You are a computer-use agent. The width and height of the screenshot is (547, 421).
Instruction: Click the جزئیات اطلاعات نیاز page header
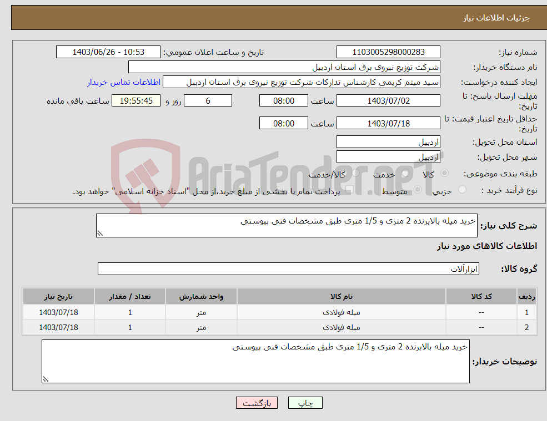coord(496,18)
